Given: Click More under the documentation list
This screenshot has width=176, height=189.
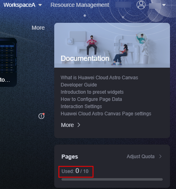Looking at the screenshot, I should 68,125.
